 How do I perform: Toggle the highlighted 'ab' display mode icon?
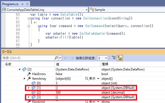(x=120, y=58)
